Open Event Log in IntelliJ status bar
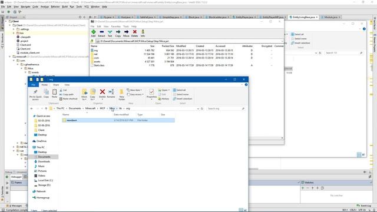 click(364, 206)
